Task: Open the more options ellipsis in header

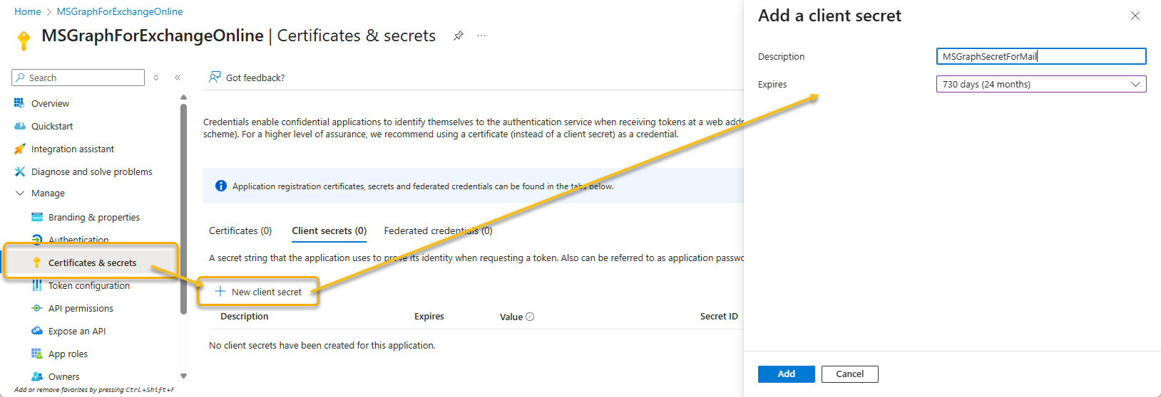Action: coord(481,36)
